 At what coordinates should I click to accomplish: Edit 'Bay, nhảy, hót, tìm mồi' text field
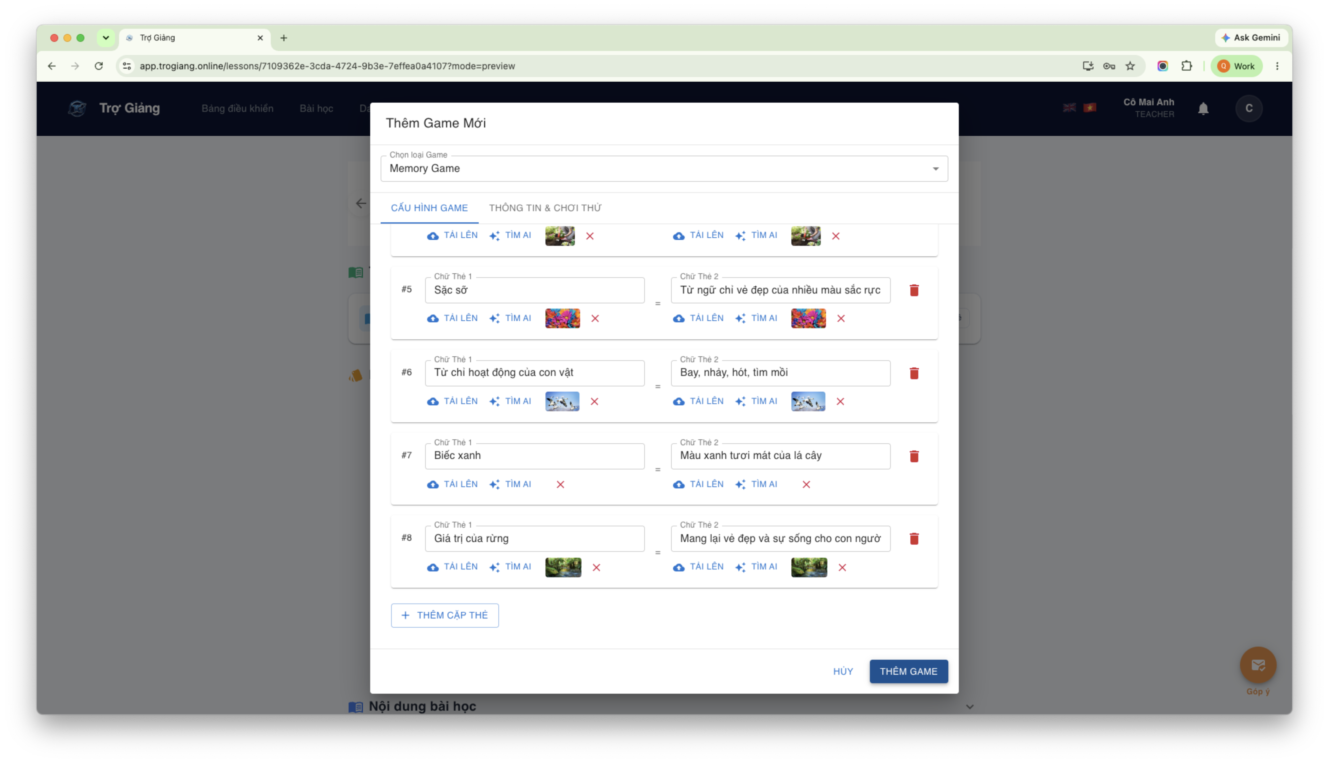pos(780,373)
